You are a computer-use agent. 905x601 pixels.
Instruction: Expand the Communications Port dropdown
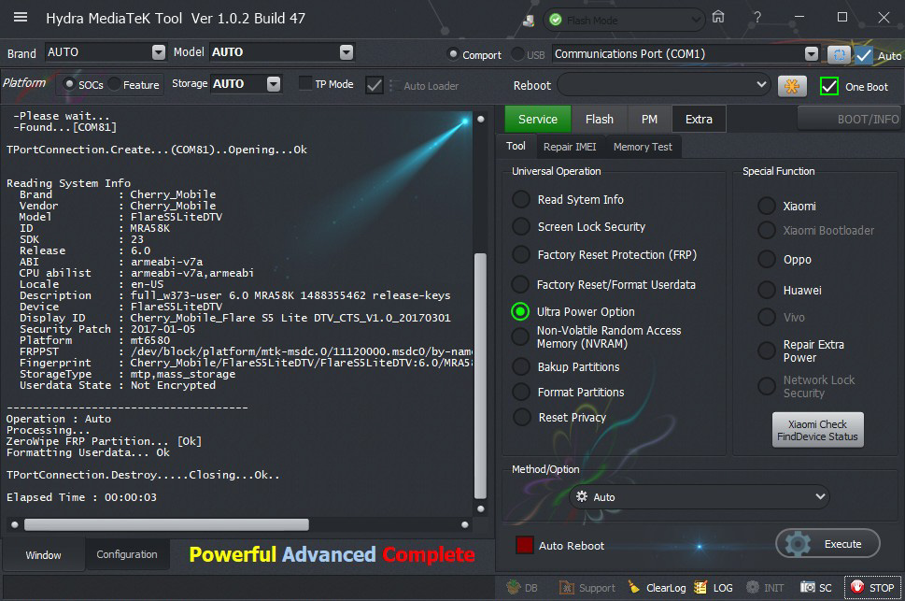[x=811, y=54]
